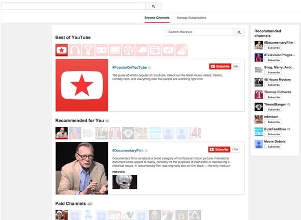Open Moore Dubois sidebar channel name
The image size is (301, 220).
[x=275, y=141]
